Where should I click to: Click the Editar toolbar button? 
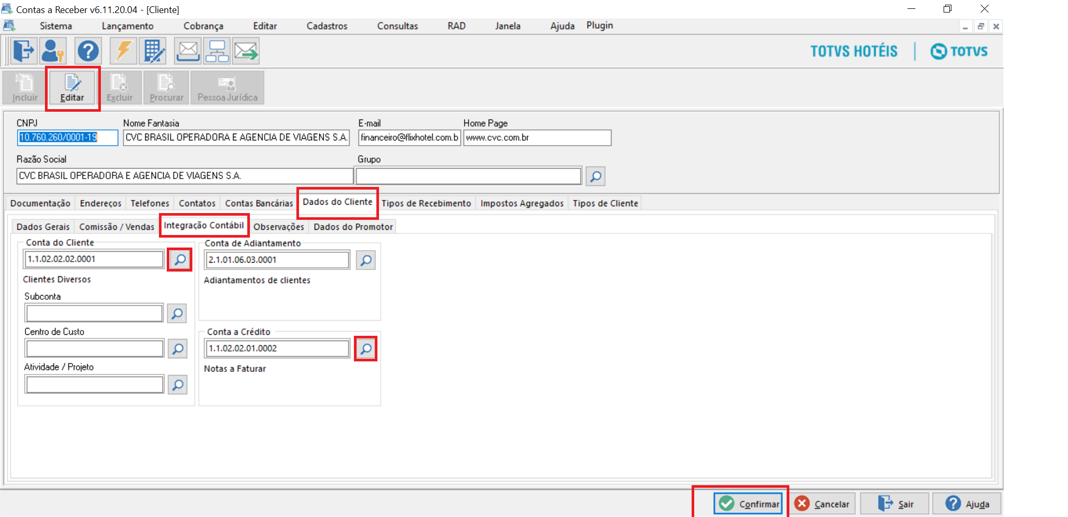(x=72, y=88)
